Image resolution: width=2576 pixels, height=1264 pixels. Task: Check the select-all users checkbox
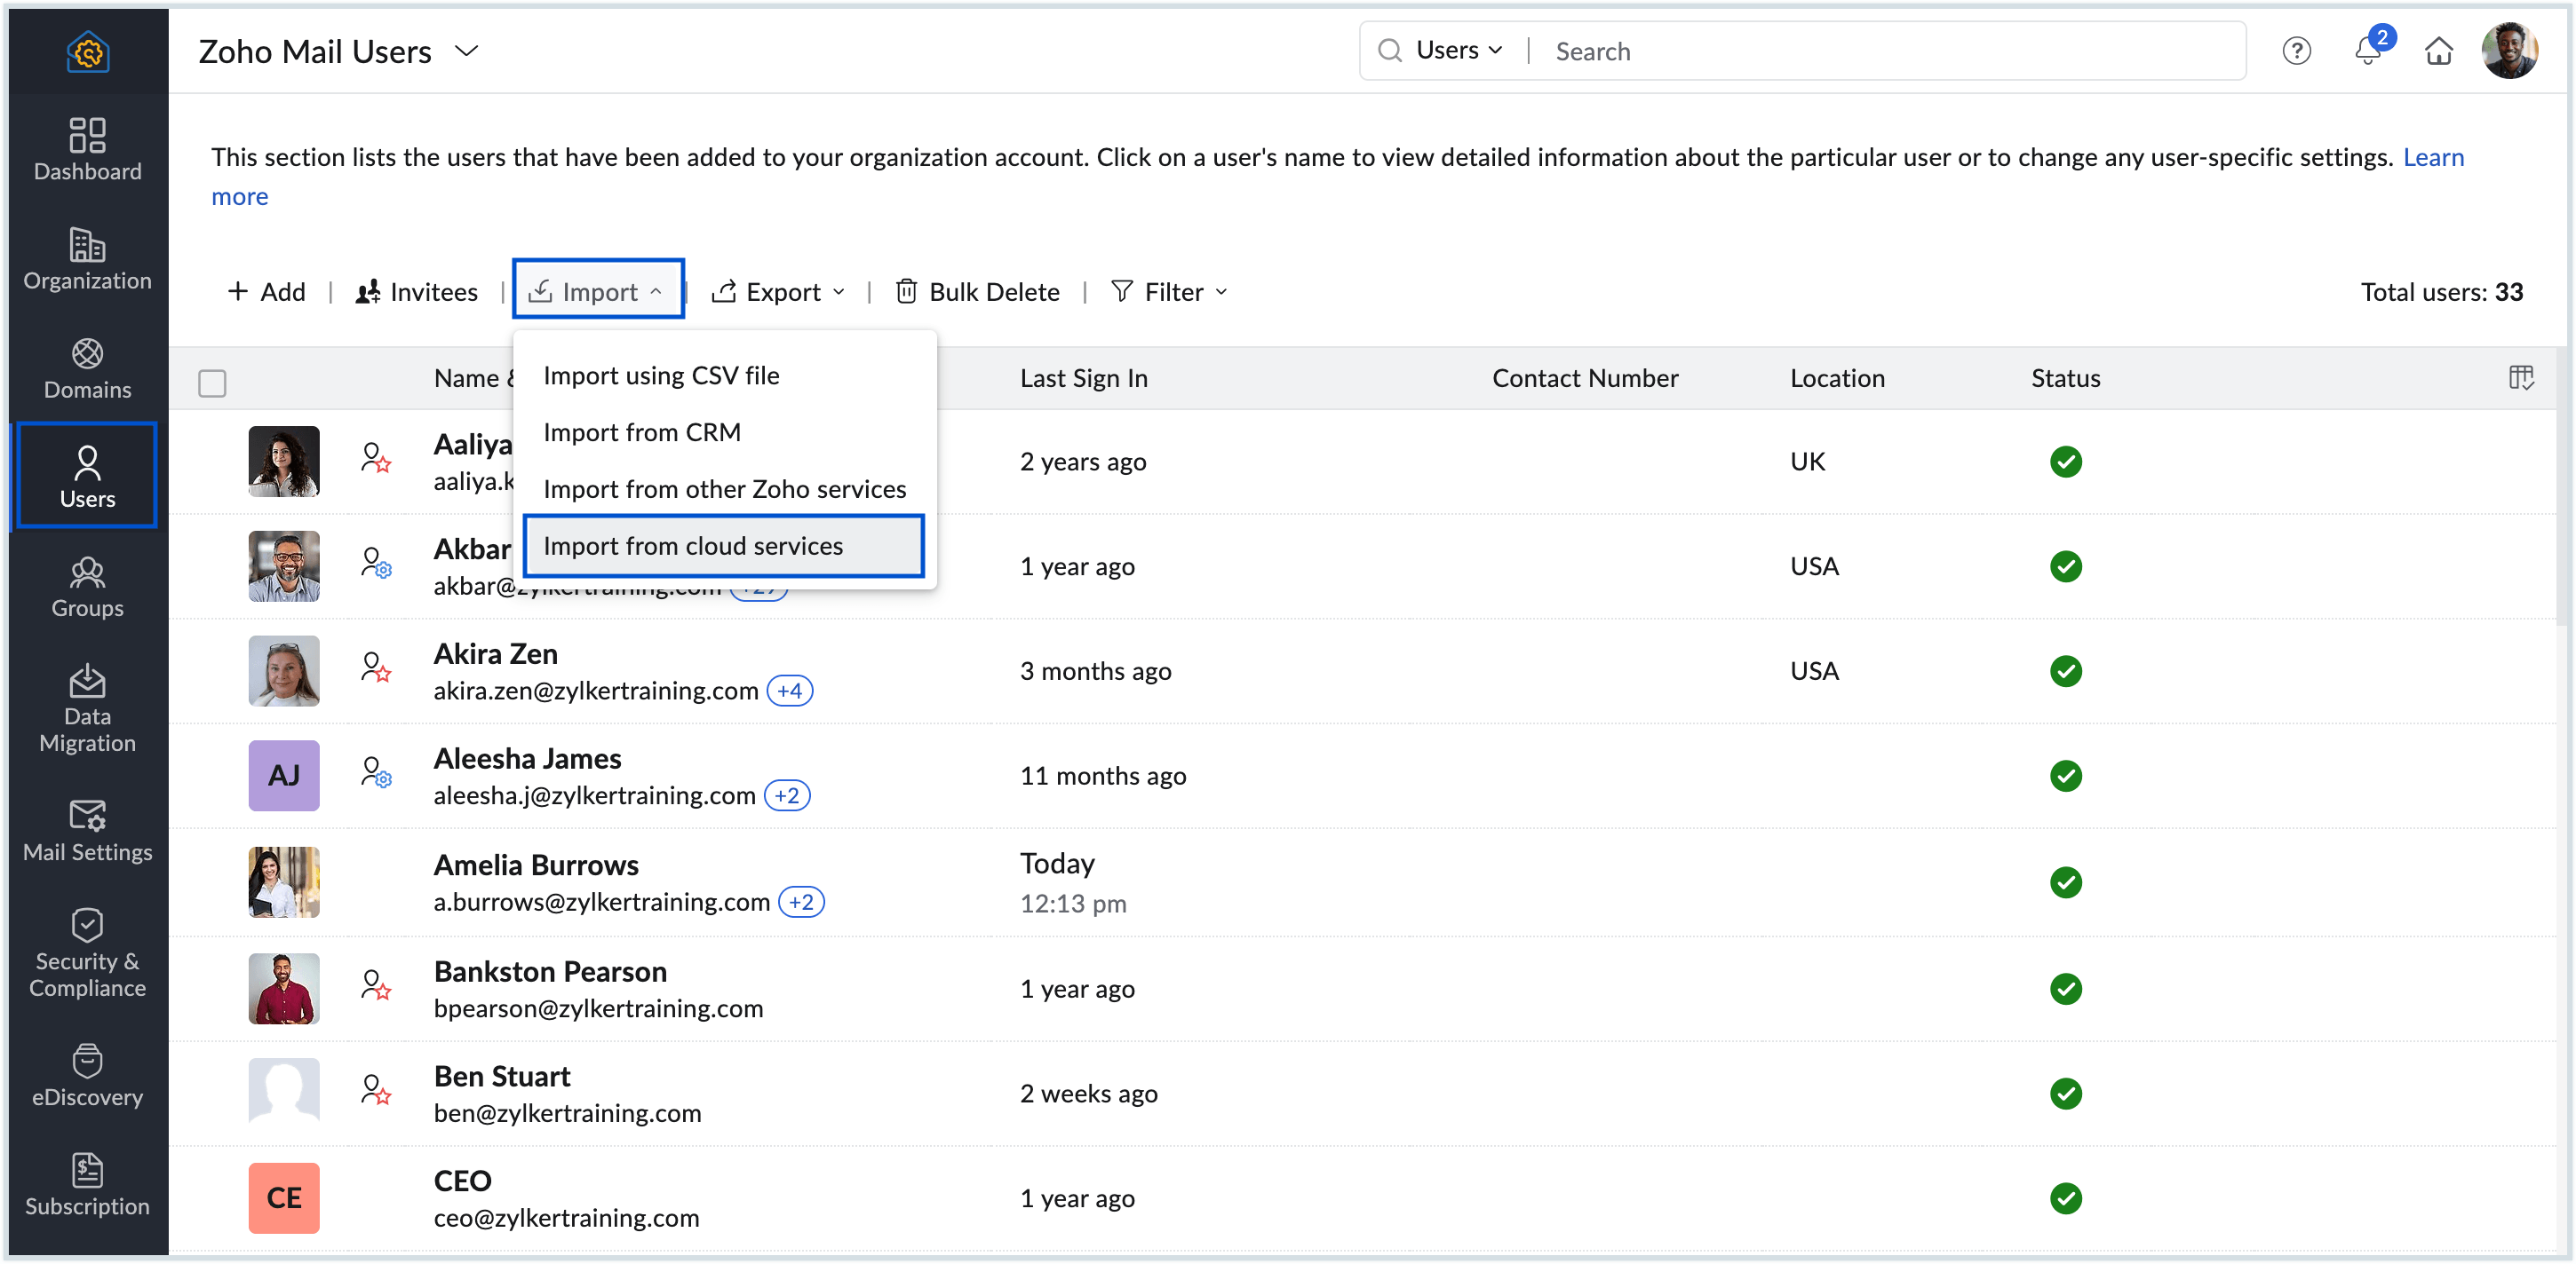click(213, 383)
